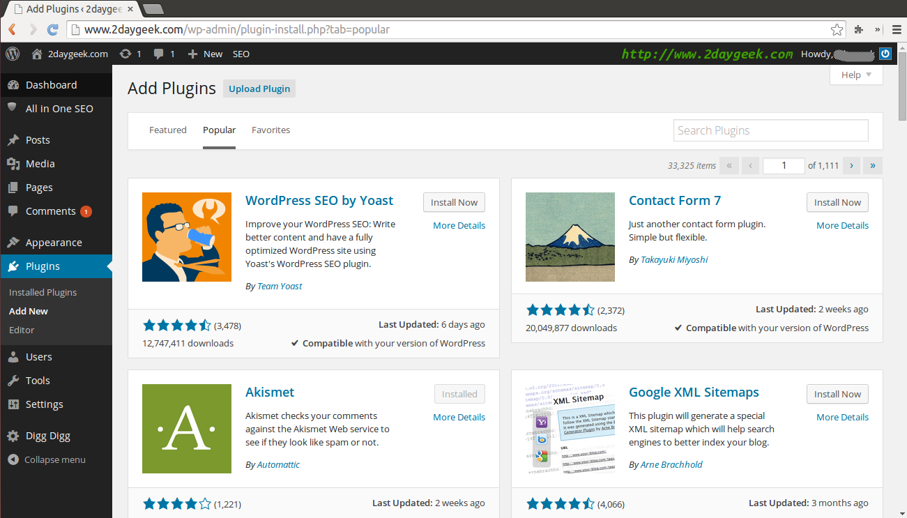
Task: Click the WordPress logo in admin bar
Action: [x=13, y=54]
